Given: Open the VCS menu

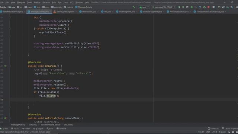Looking at the screenshot, I should [72, 3].
